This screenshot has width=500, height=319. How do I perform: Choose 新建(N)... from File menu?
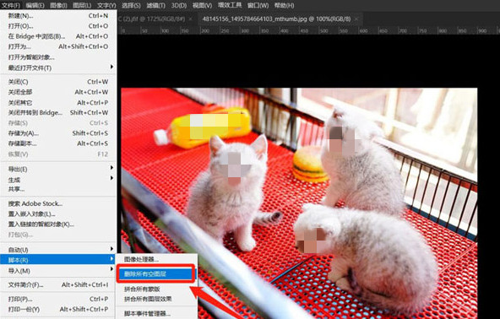pos(58,16)
